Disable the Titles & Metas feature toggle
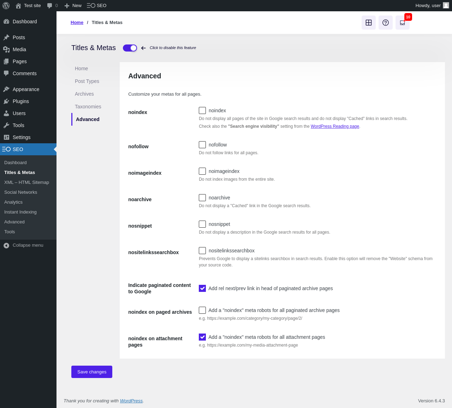The image size is (452, 408). coord(130,48)
